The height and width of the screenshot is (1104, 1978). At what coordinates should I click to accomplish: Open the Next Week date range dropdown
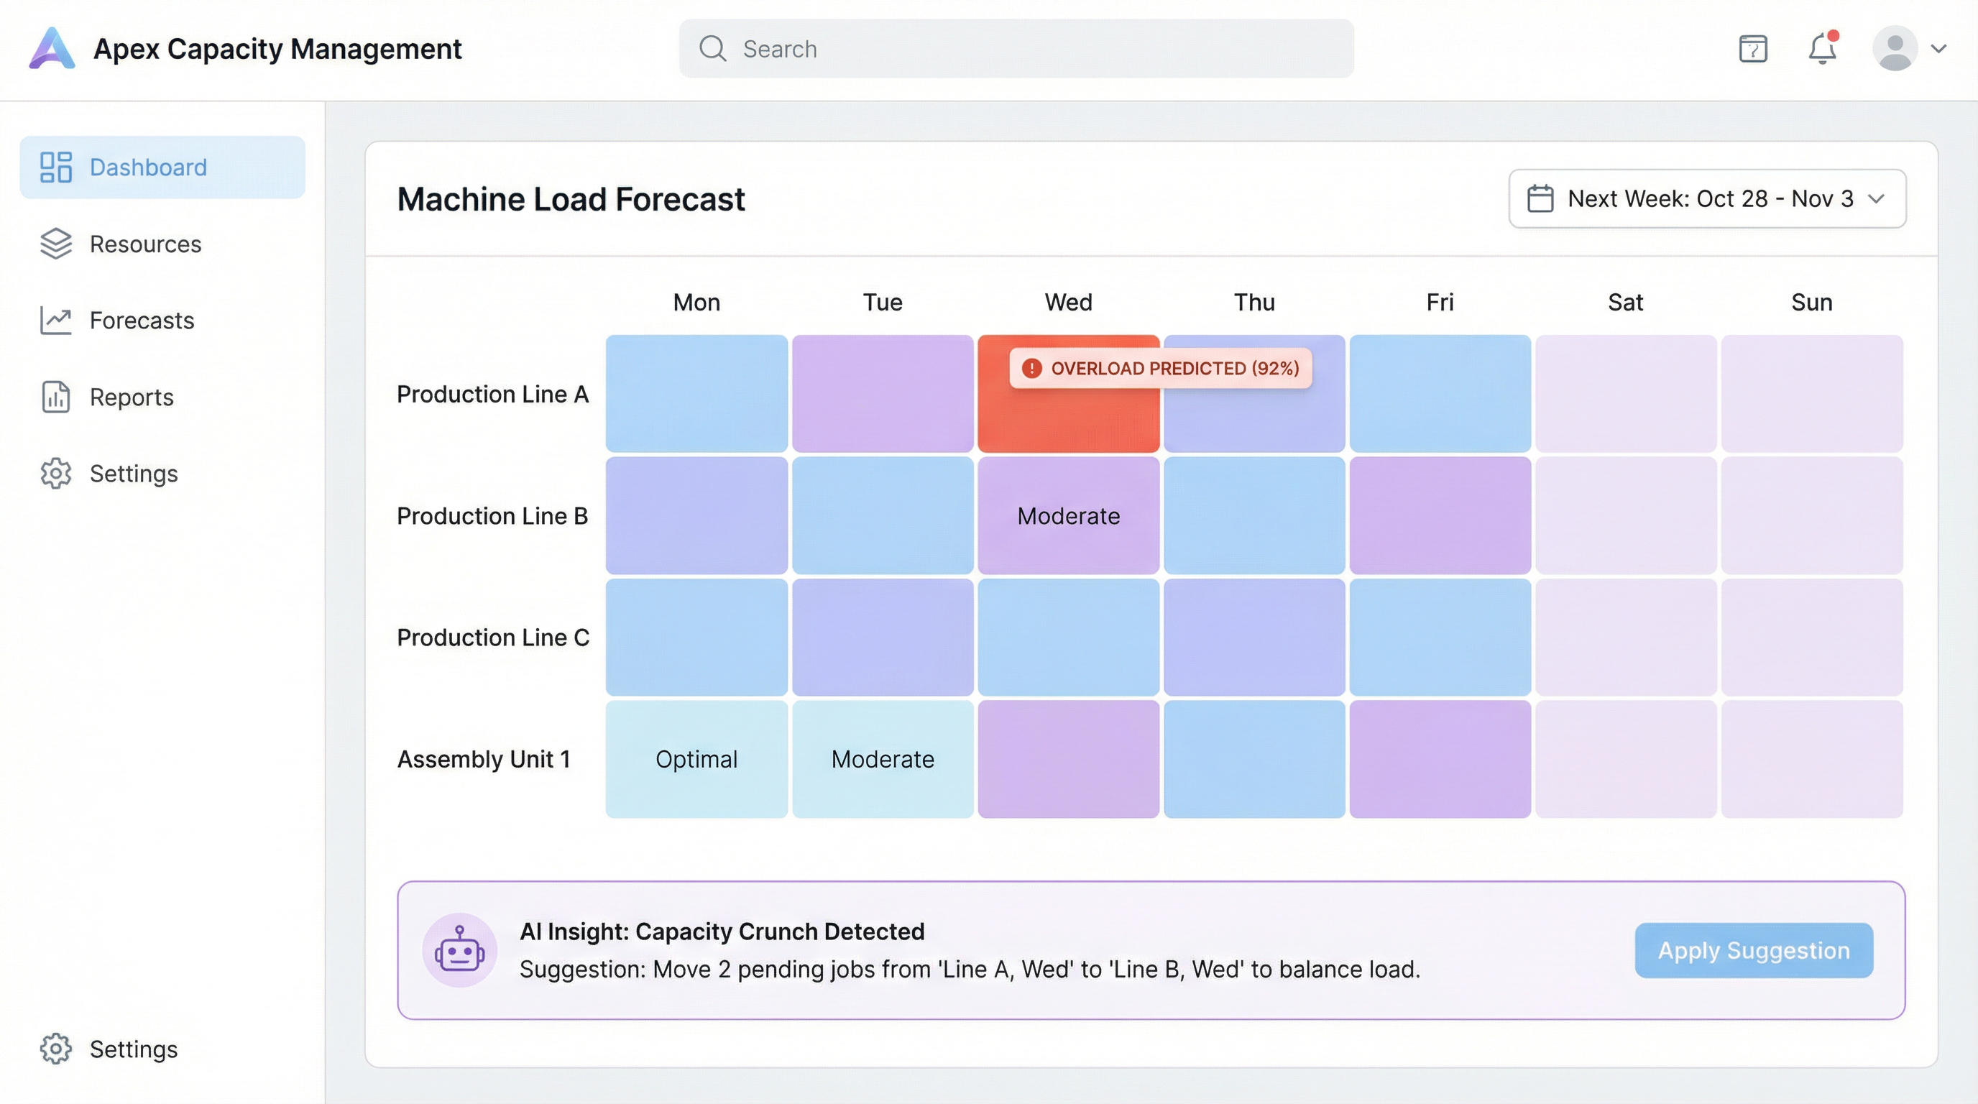[1706, 199]
